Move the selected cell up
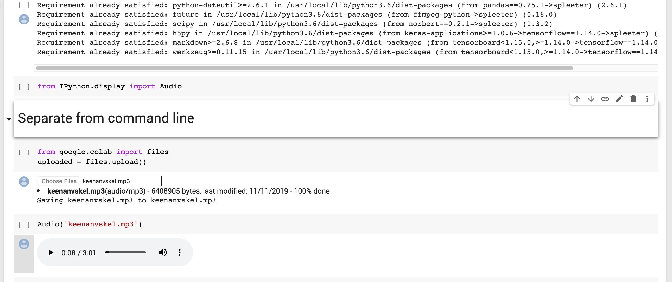The image size is (672, 282). pyautogui.click(x=577, y=99)
